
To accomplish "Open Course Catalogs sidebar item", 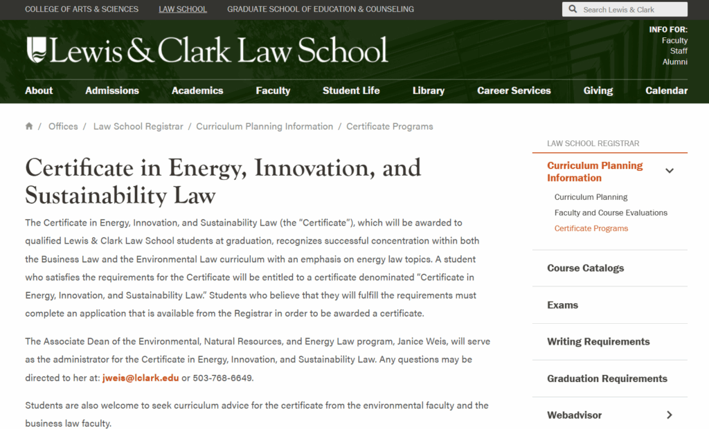I will [586, 268].
